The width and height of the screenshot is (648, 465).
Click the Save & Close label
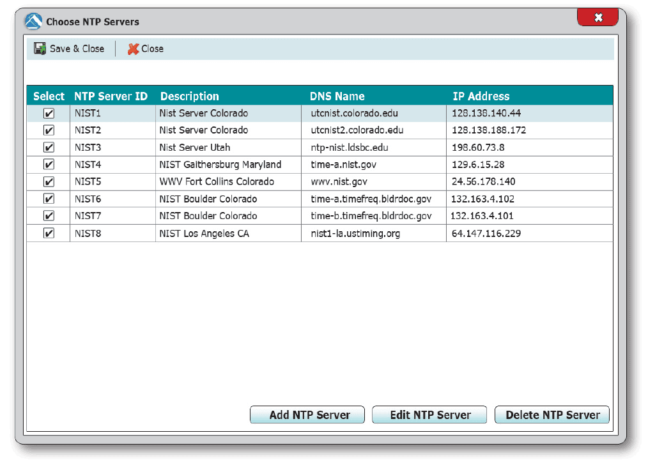pos(77,49)
